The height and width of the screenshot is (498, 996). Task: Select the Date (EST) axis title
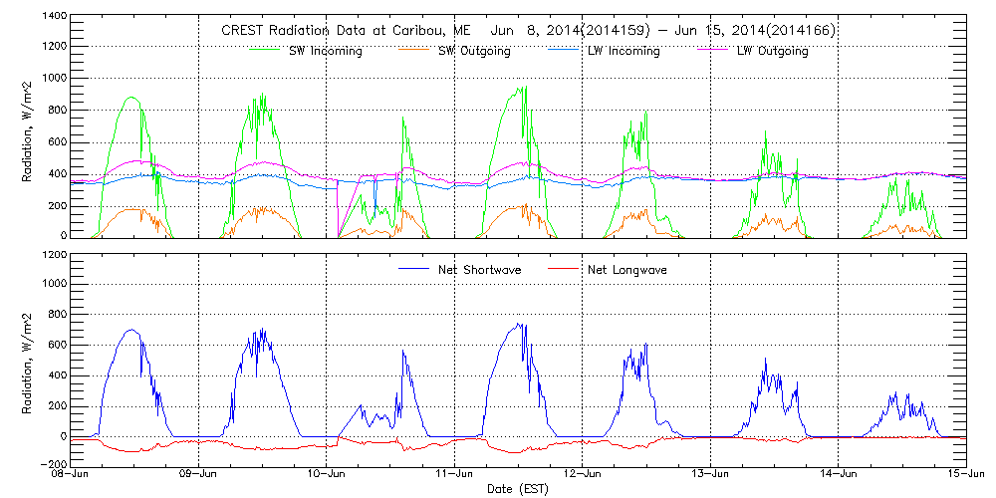pyautogui.click(x=518, y=489)
